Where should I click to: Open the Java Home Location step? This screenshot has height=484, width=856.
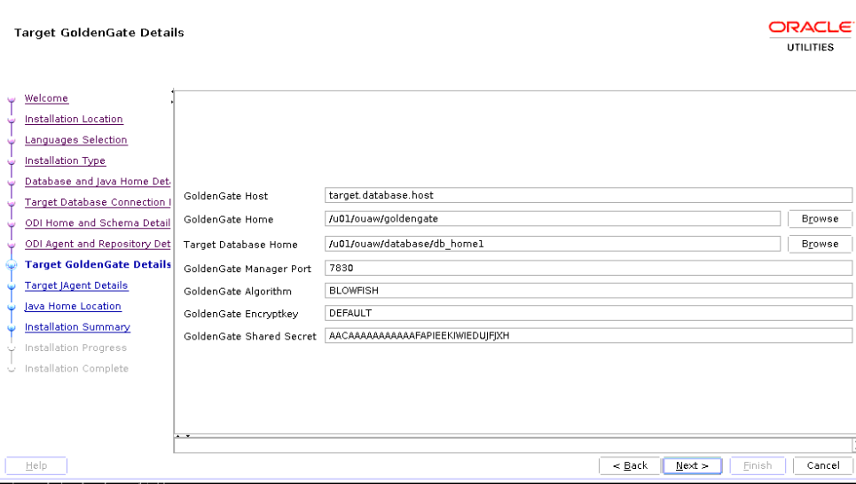coord(73,306)
